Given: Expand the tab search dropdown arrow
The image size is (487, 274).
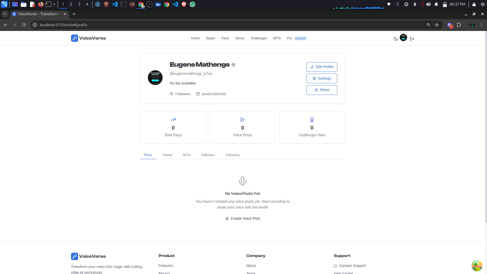Looking at the screenshot, I should [x=5, y=14].
